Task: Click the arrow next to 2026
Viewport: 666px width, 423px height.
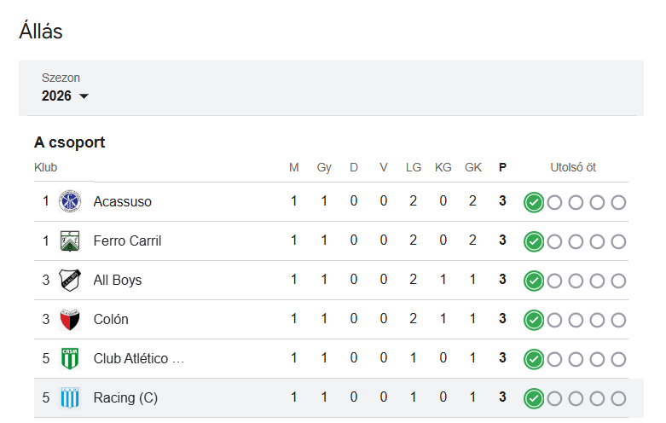Action: tap(84, 96)
